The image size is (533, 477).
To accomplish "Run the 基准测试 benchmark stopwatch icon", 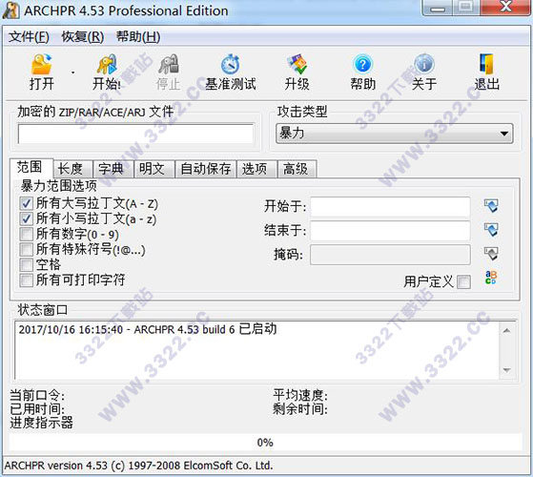I will pyautogui.click(x=231, y=64).
